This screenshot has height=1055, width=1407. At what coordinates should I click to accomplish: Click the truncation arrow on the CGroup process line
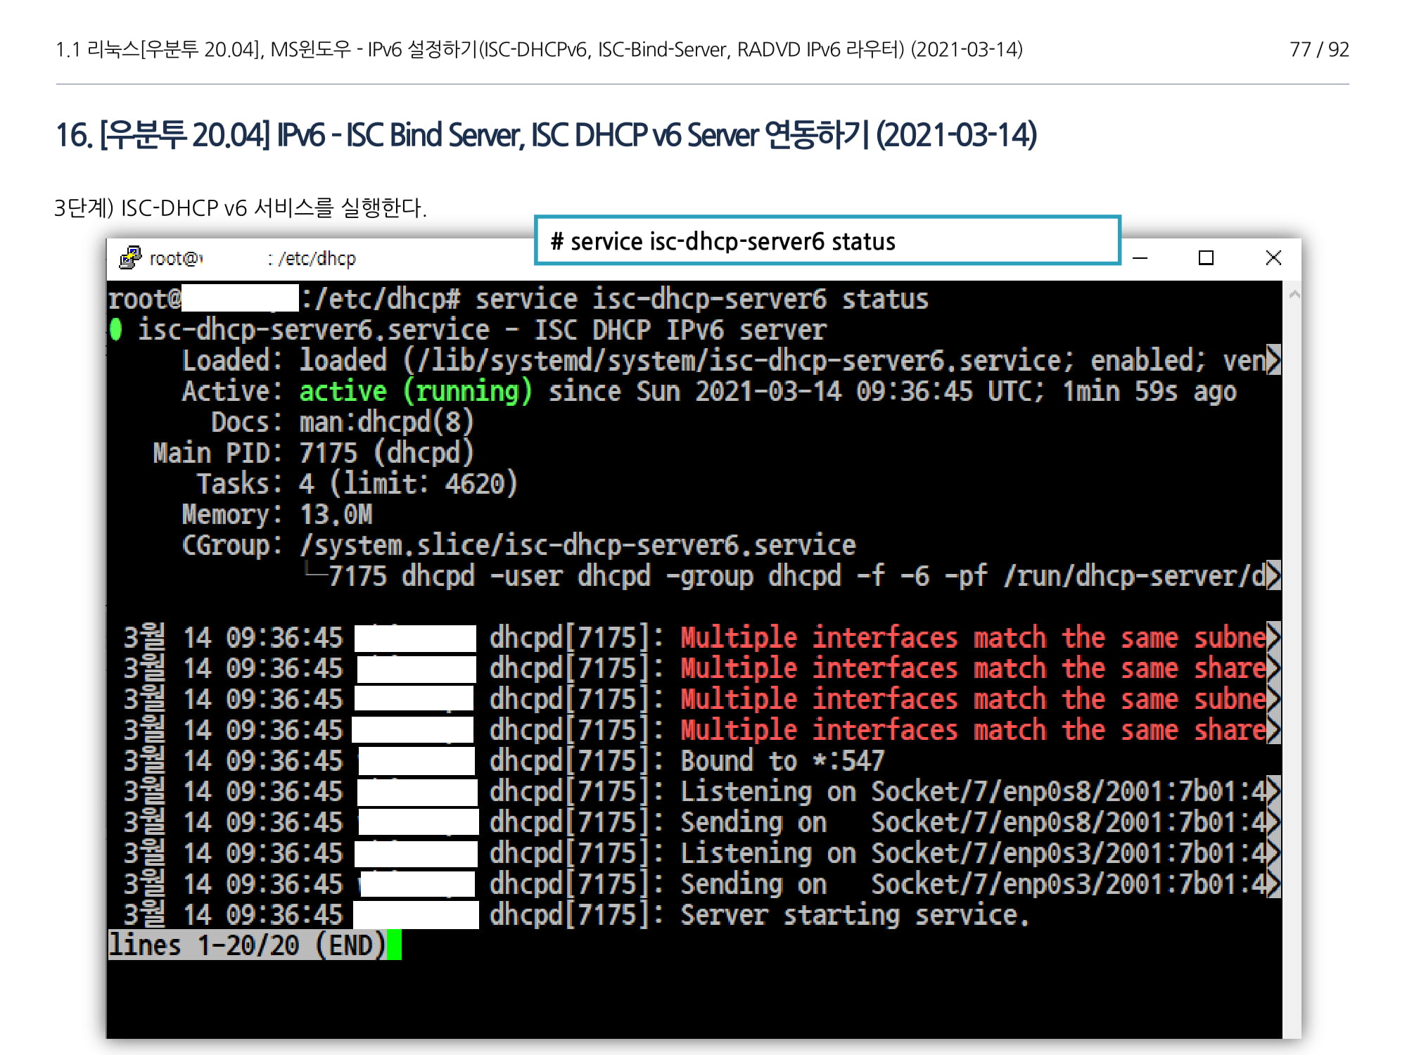click(1273, 576)
